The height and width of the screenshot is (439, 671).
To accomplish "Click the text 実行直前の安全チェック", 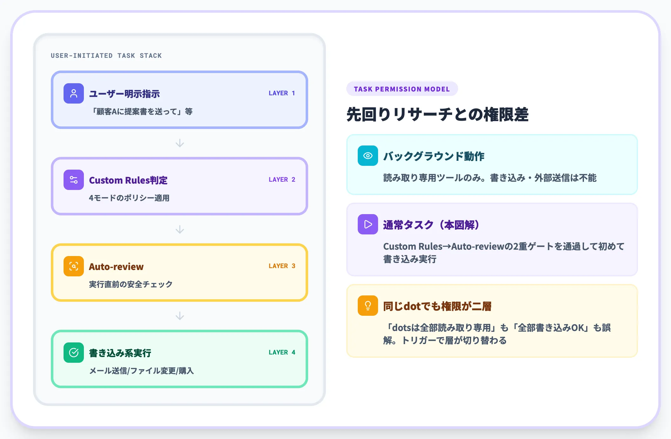I will click(x=131, y=284).
